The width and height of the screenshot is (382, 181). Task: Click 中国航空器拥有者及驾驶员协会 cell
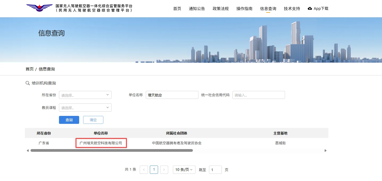pyautogui.click(x=177, y=143)
